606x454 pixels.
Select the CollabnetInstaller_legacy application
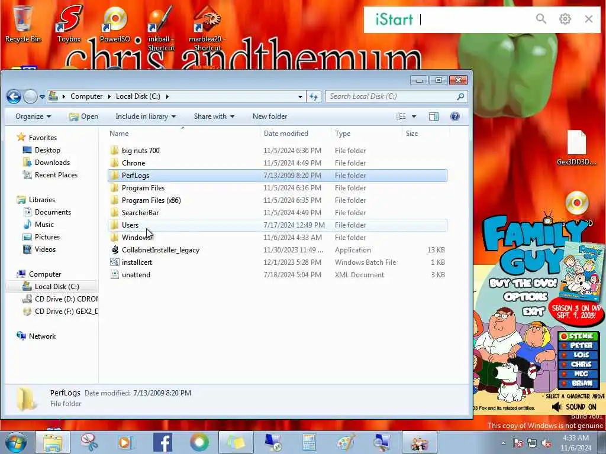pos(278,250)
